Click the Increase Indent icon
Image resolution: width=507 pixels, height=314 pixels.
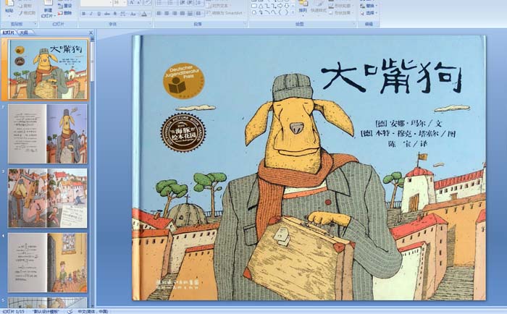pos(190,3)
